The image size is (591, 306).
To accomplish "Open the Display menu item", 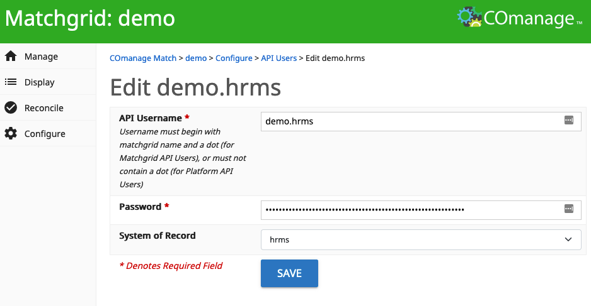I will [48, 82].
